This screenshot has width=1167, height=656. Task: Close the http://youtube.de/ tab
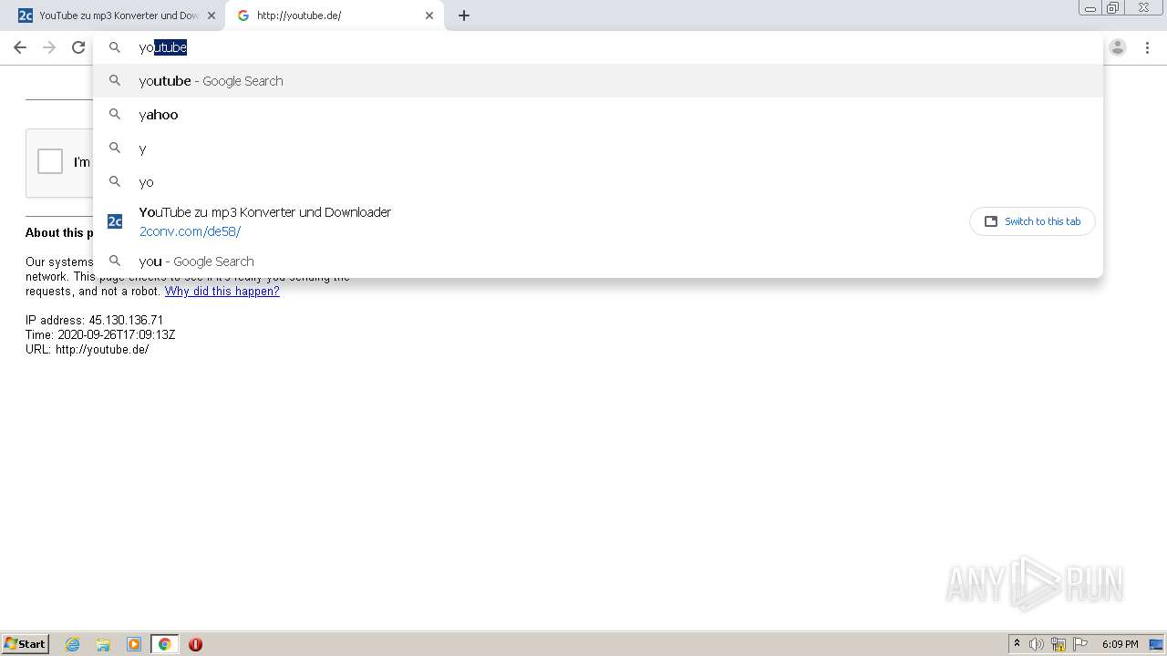(429, 15)
